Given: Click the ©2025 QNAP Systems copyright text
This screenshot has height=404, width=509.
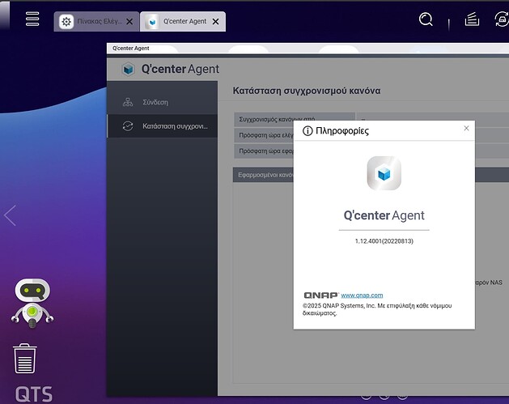Looking at the screenshot, I should (377, 309).
